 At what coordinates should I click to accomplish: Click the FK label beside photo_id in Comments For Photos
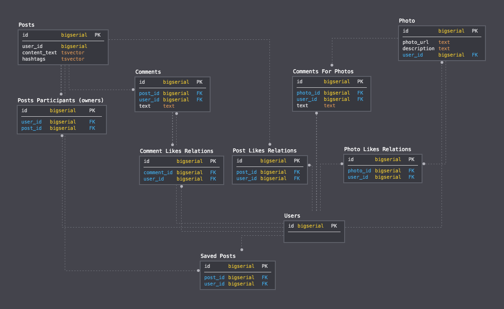[x=360, y=93]
